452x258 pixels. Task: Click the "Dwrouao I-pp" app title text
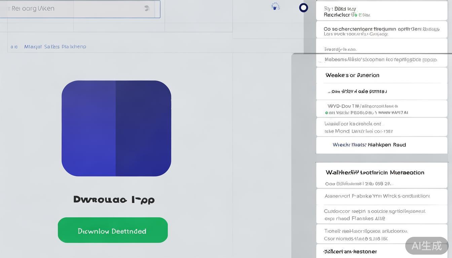[114, 200]
